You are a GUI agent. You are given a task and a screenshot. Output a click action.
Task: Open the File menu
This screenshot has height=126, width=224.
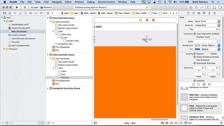tap(22, 2)
